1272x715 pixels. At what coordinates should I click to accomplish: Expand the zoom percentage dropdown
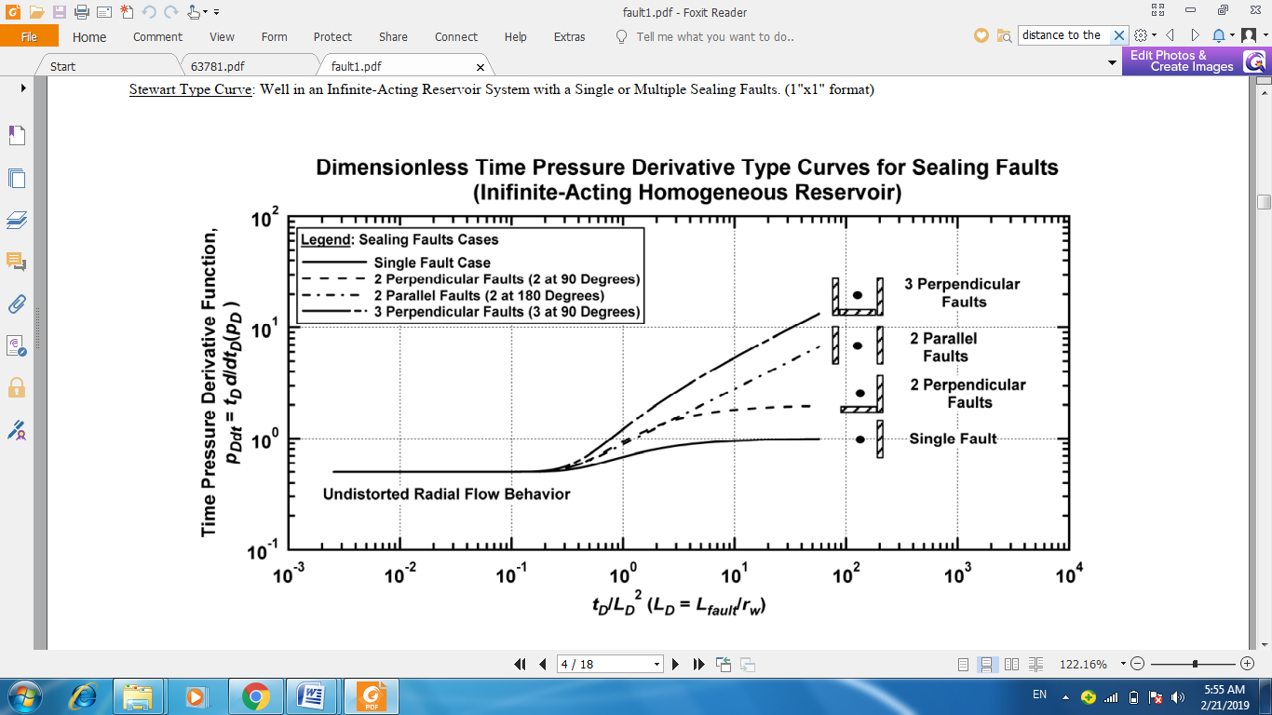[x=1123, y=664]
